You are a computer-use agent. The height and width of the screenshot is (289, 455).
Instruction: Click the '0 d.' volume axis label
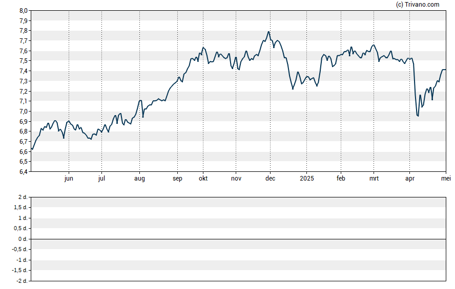coord(23,239)
